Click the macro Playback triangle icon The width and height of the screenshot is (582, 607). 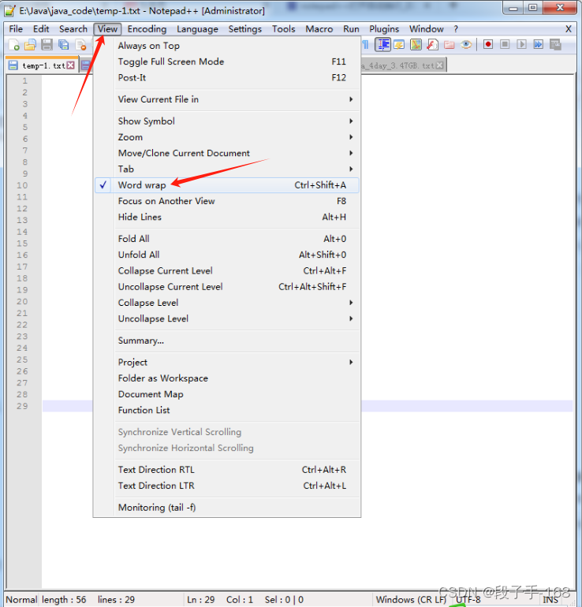tap(521, 44)
